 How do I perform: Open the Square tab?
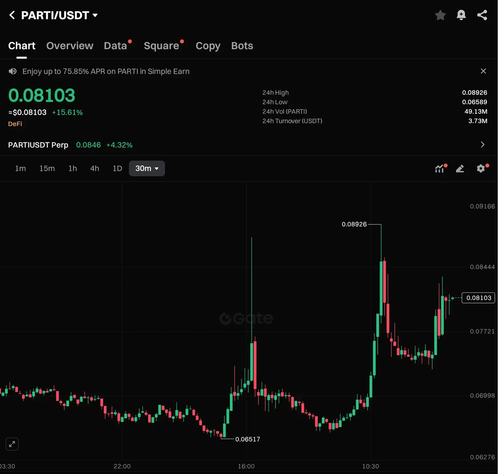[161, 46]
